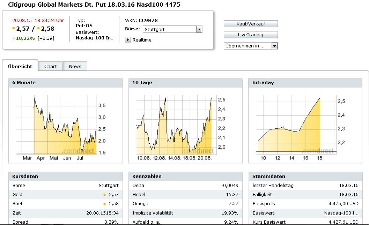Click the LiveTrading button
Image resolution: width=369 pixels, height=225 pixels.
(x=251, y=35)
